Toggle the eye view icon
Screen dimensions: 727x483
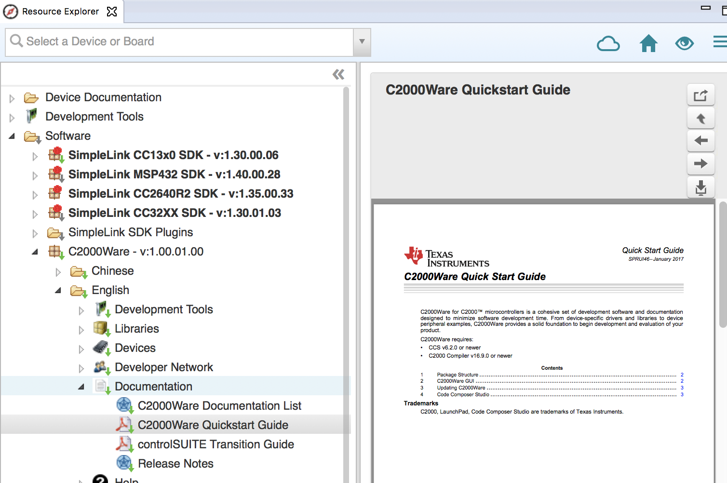[x=685, y=43]
